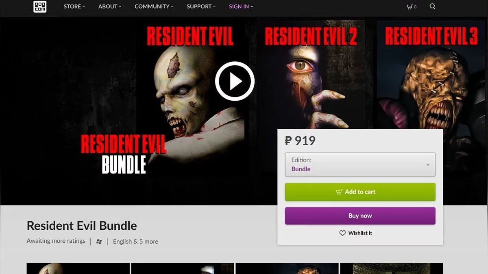The image size is (488, 274).
Task: Expand the Edition: Bundle dropdown
Action: (x=360, y=164)
